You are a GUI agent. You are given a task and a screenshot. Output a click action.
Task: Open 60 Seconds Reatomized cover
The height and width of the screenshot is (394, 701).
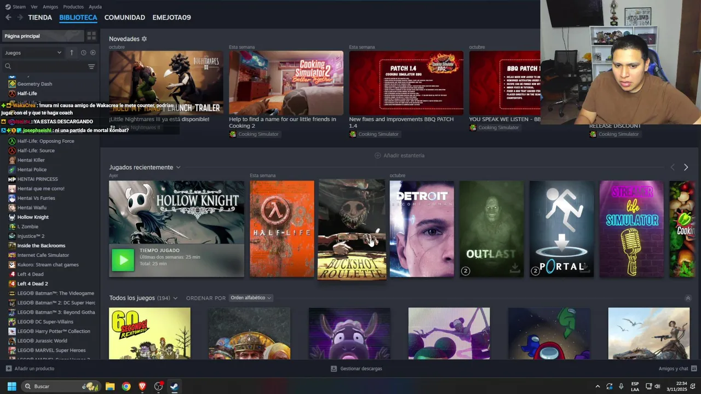pos(150,333)
